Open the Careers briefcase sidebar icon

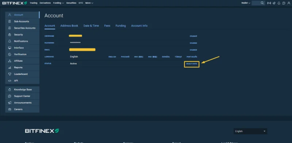pyautogui.click(x=10, y=109)
